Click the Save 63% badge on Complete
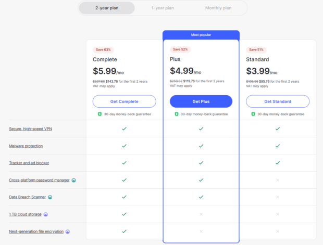This screenshot has width=323, height=245. [103, 49]
